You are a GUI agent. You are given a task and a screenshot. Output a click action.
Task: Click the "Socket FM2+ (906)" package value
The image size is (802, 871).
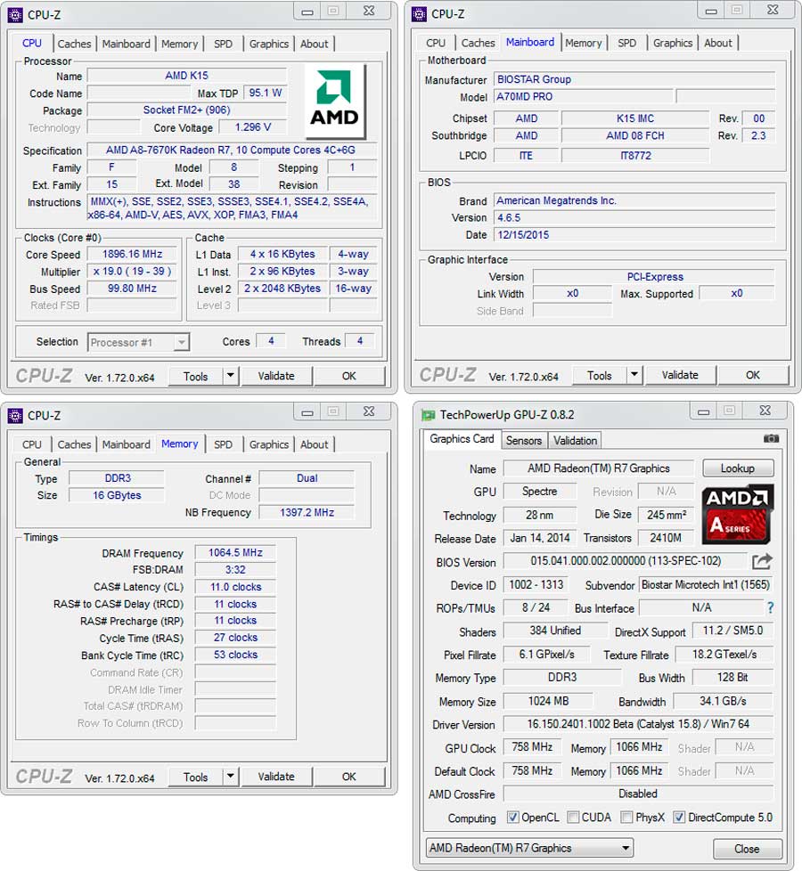point(187,110)
